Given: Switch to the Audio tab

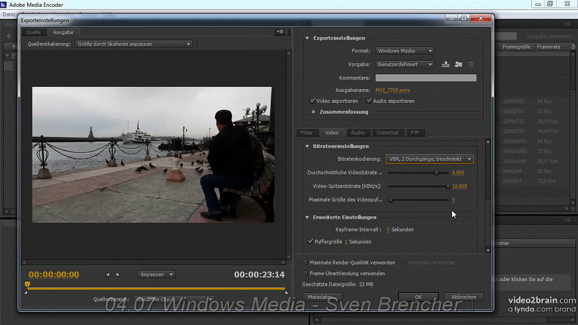Looking at the screenshot, I should [357, 133].
